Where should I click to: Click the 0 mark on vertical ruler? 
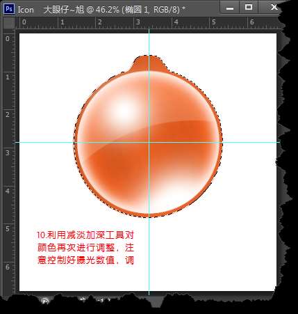click(x=8, y=39)
